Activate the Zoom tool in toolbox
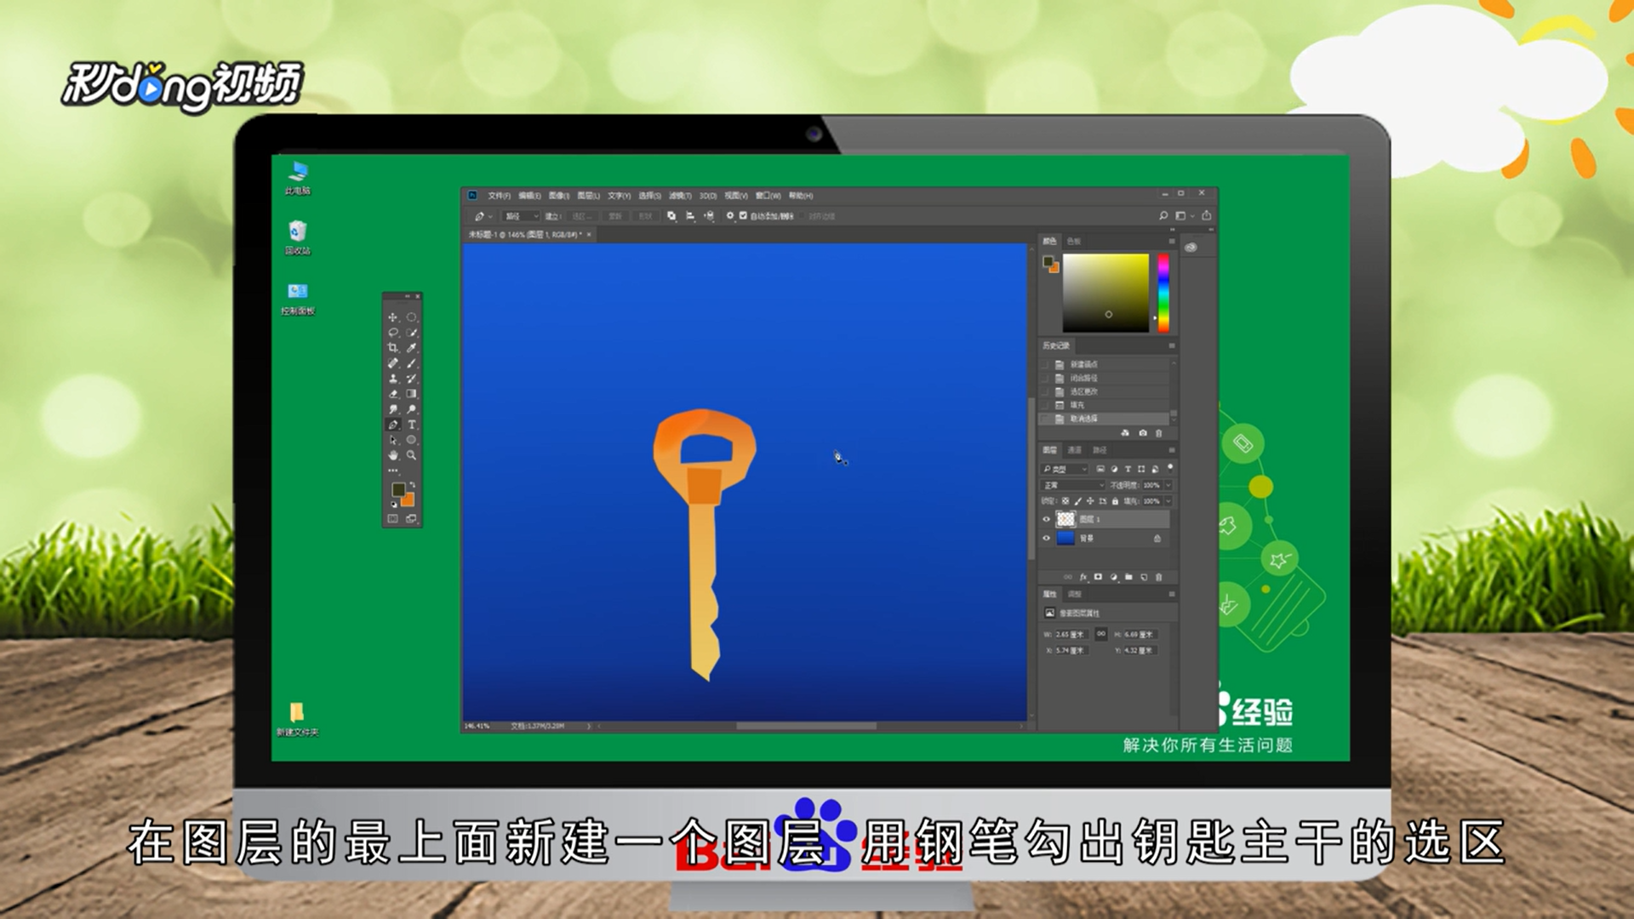 pyautogui.click(x=412, y=455)
